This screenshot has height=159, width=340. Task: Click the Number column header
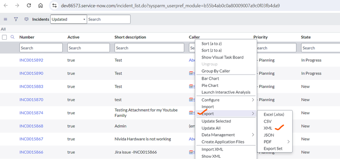27,37
